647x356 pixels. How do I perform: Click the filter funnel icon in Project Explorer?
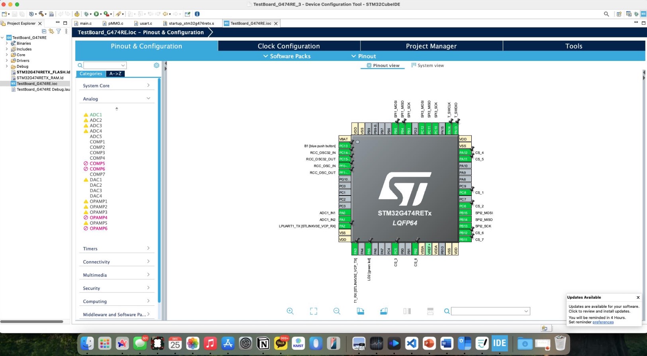59,31
